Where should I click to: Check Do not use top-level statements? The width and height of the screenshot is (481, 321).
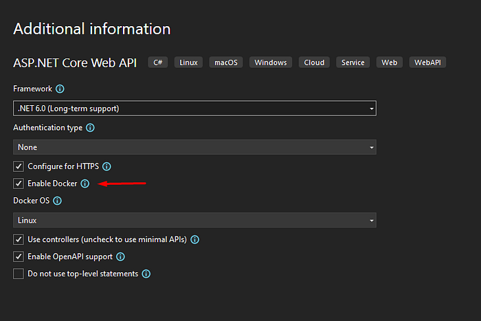pyautogui.click(x=19, y=274)
